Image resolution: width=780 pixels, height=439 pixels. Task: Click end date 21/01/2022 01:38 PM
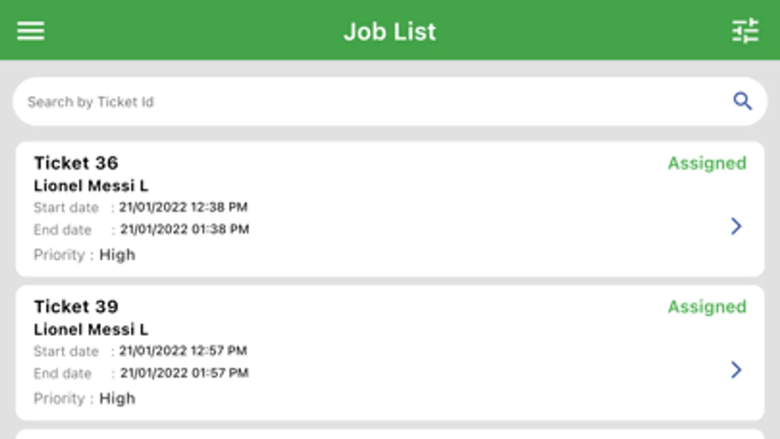pyautogui.click(x=184, y=229)
